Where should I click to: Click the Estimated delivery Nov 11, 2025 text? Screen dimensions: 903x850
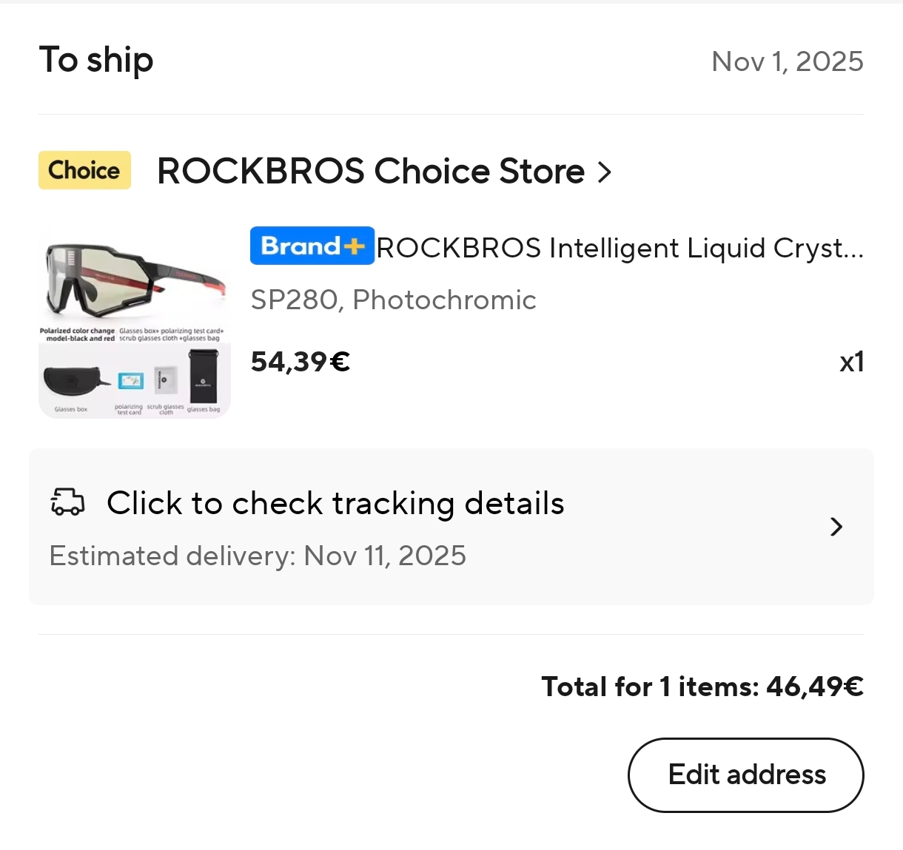coord(258,556)
